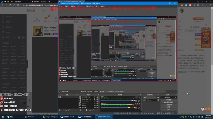Viewport: 213px width, 119px height.
Task: Toggle visibility of 文本 (GDI+) 2 source
Action: pos(95,99)
